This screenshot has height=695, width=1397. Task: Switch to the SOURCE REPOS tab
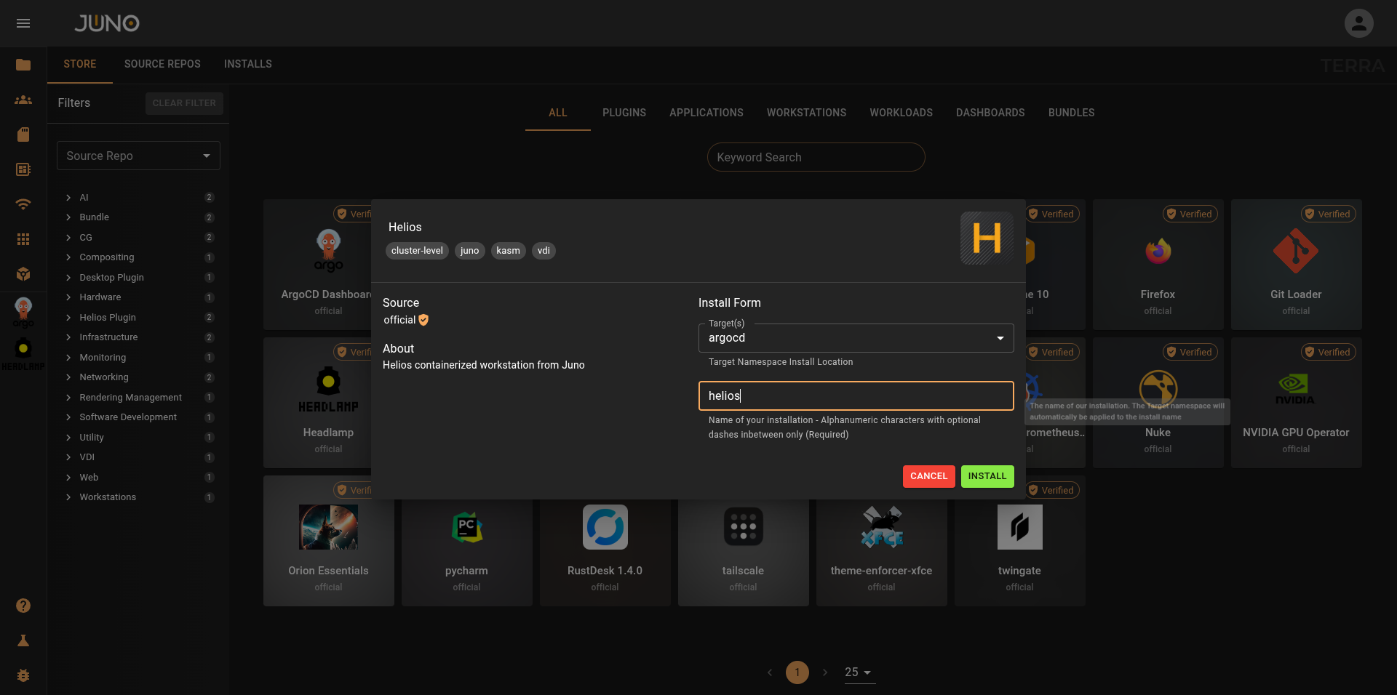[162, 64]
